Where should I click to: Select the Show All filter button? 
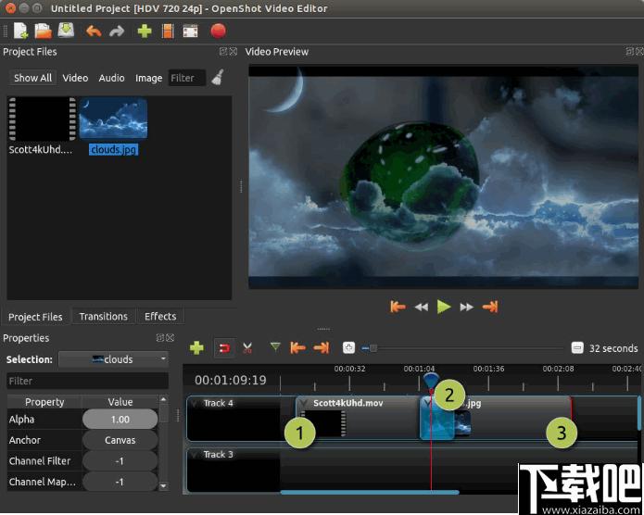click(x=32, y=78)
